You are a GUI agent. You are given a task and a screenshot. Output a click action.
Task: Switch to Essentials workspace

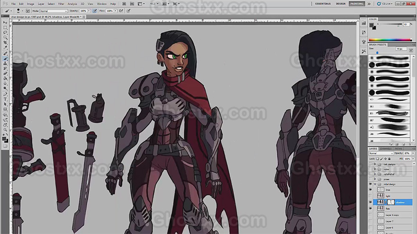pos(323,4)
